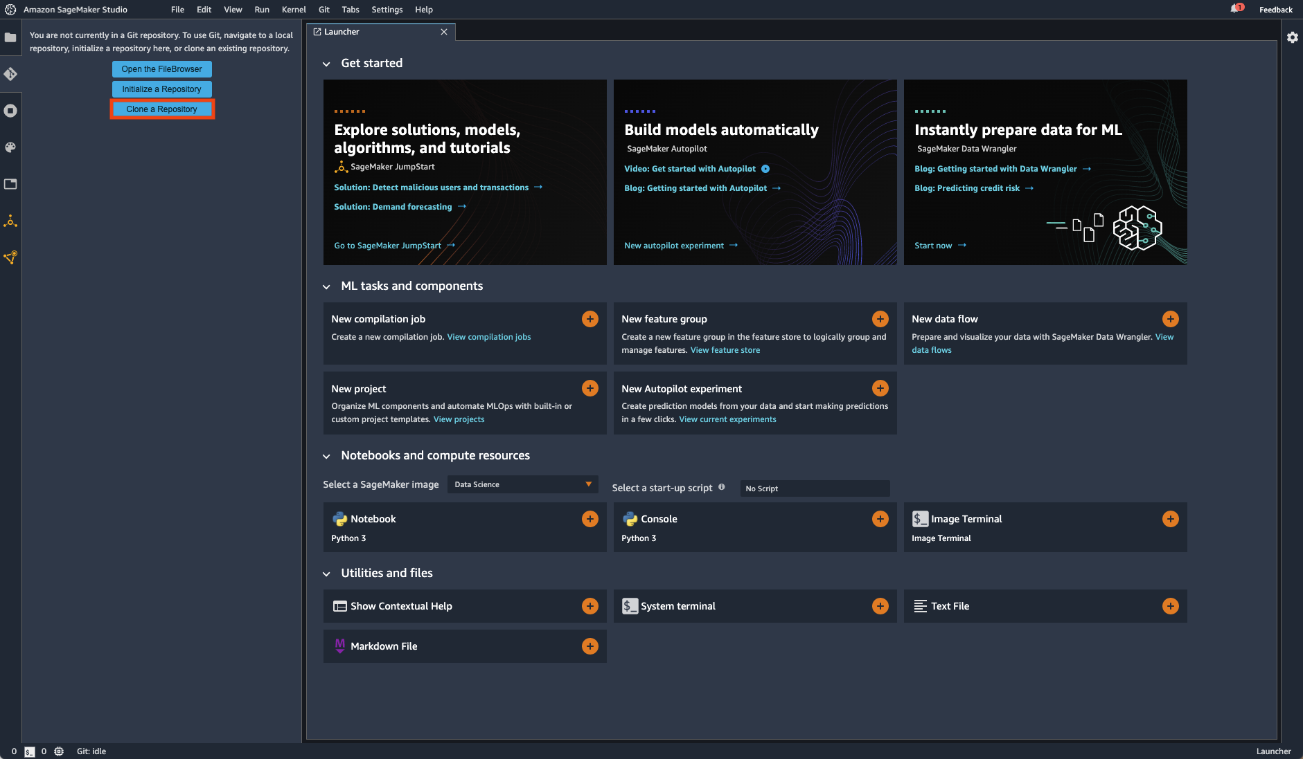Open Blog: Getting started with Autopilot link
1303x759 pixels.
coord(702,188)
